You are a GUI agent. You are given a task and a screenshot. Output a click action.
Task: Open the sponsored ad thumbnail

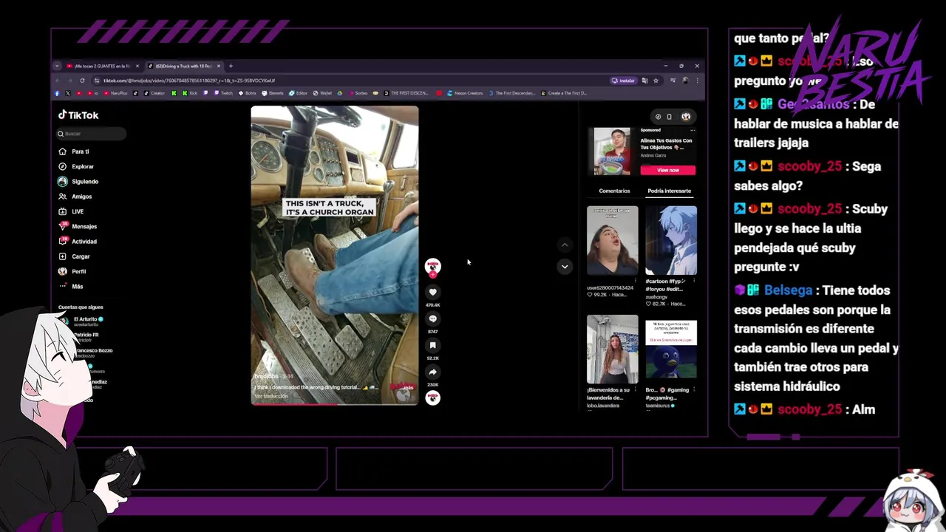tap(612, 151)
